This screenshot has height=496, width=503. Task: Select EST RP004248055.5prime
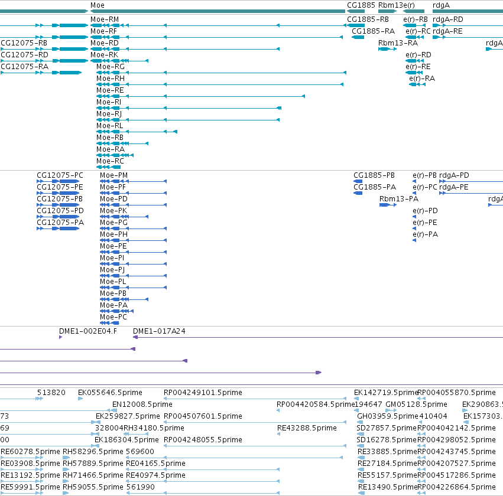203,440
